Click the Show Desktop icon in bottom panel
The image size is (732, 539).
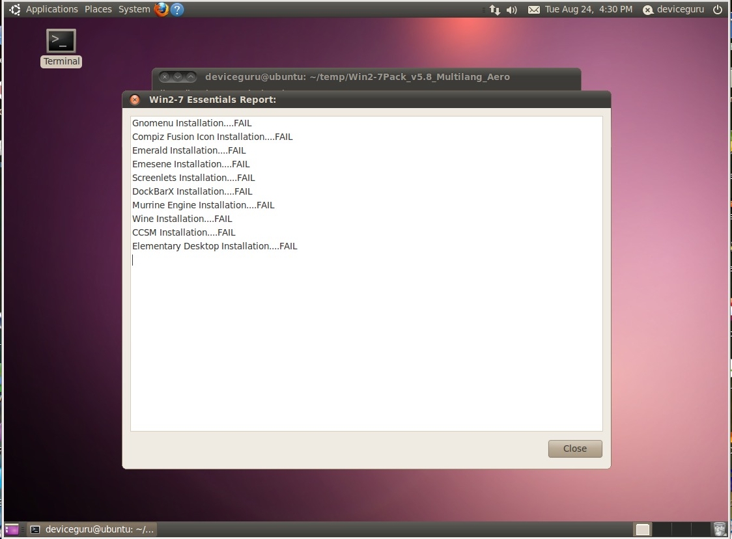(x=12, y=529)
